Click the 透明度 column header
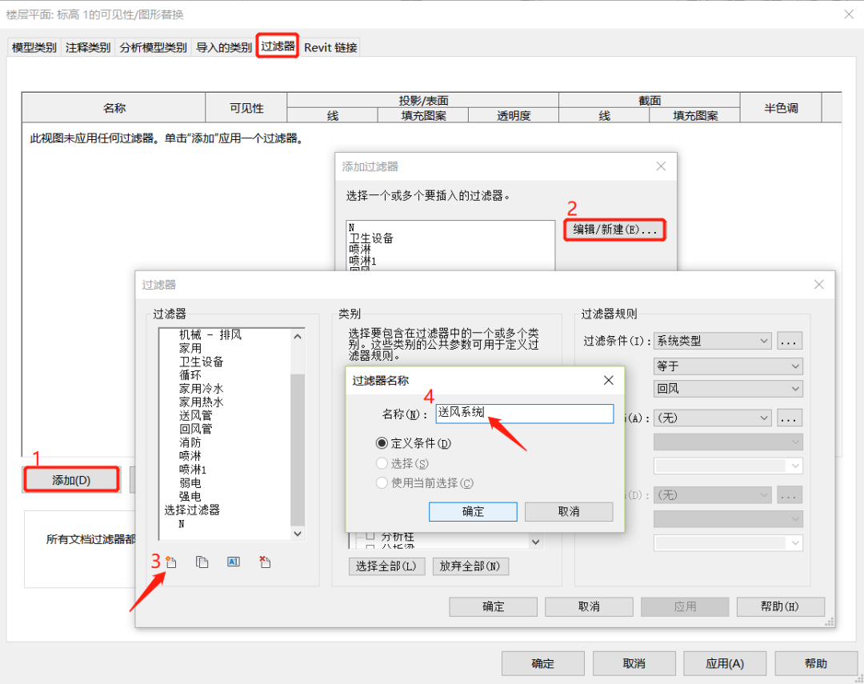Viewport: 864px width, 684px height. pyautogui.click(x=514, y=115)
